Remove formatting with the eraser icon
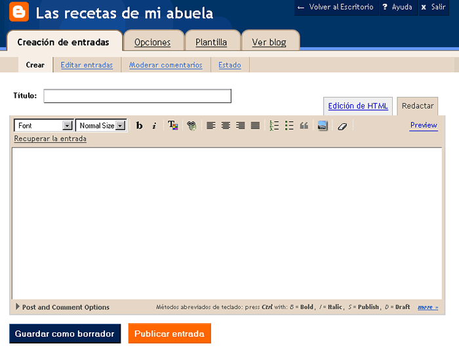This screenshot has height=352, width=459. coord(342,127)
